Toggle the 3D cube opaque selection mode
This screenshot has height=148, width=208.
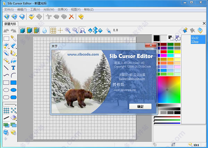[x=22, y=31]
